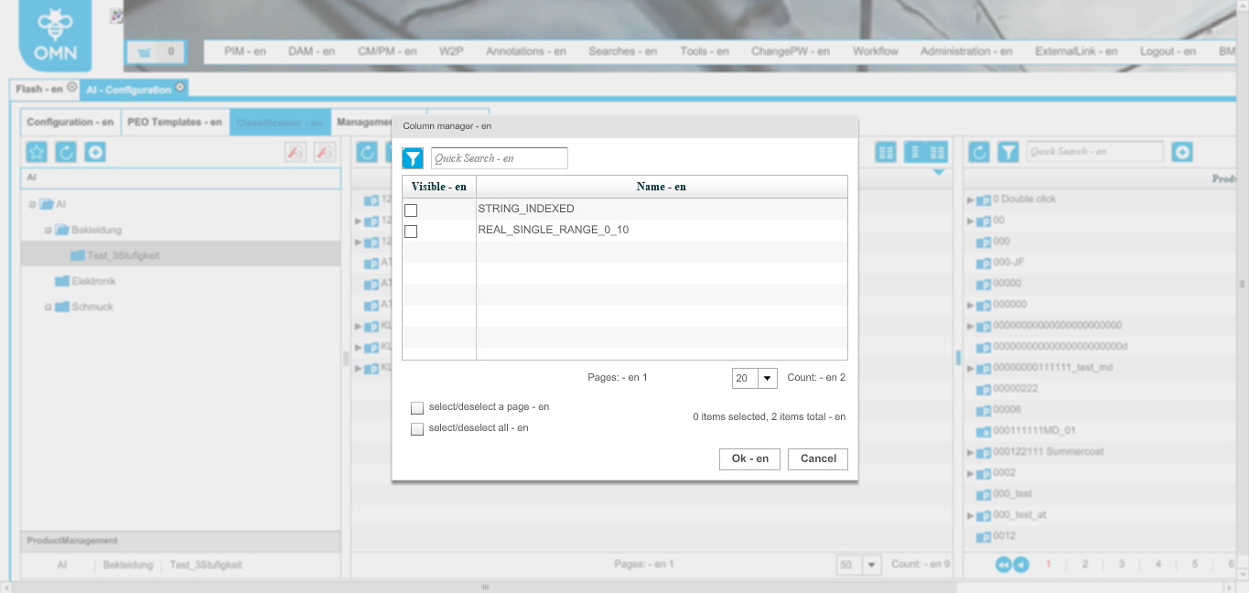The width and height of the screenshot is (1249, 593).
Task: Enable visibility checkbox for STRING_INDEXED
Action: pyautogui.click(x=411, y=210)
